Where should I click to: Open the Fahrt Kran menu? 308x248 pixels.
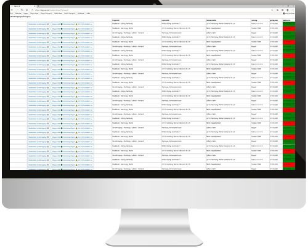(x=58, y=14)
